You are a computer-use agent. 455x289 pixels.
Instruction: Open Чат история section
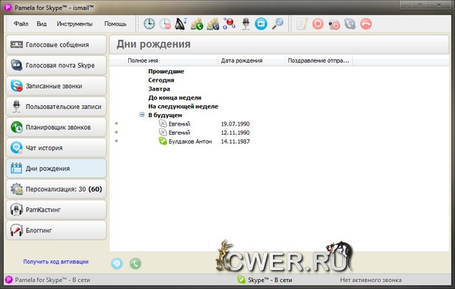pos(56,148)
